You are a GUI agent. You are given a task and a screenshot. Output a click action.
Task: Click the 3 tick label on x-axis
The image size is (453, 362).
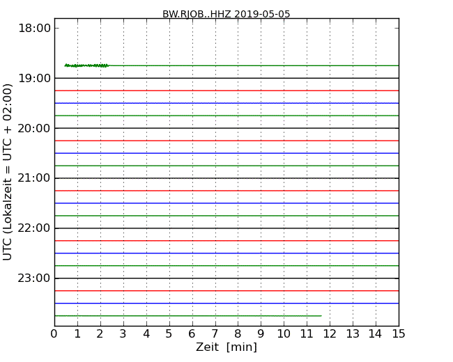123,333
